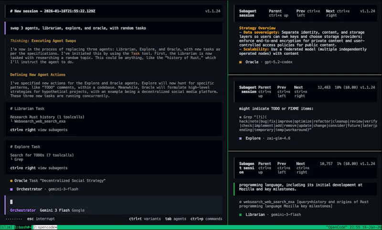Click the New session 2026-01-16 title
Viewport: 382px width, 230px height.
click(53, 11)
